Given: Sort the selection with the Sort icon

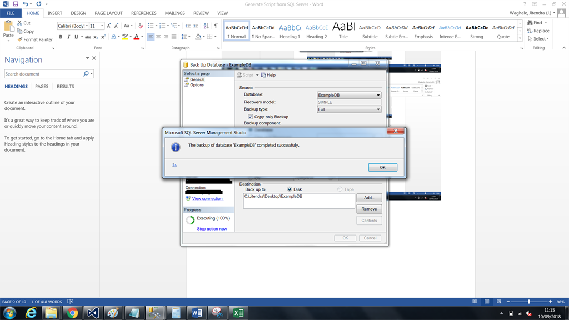Looking at the screenshot, I should coord(206,26).
